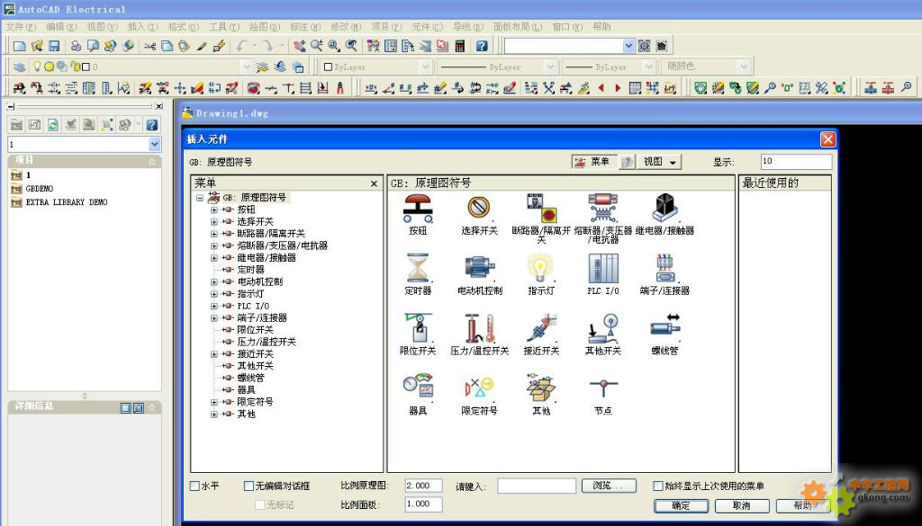Check the 始终显示上次使用的菜单 checkbox
The image size is (922, 526).
[x=658, y=486]
